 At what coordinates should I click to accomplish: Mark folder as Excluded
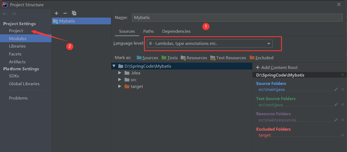[262, 58]
